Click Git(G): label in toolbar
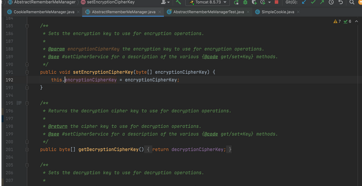The height and width of the screenshot is (186, 362). point(291,2)
